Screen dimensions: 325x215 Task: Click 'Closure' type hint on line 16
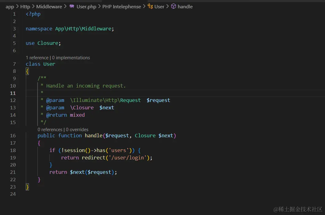(x=145, y=136)
